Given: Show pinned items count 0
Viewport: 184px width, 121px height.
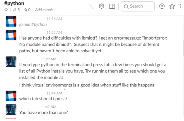Looking at the screenshot, I should (27, 10).
